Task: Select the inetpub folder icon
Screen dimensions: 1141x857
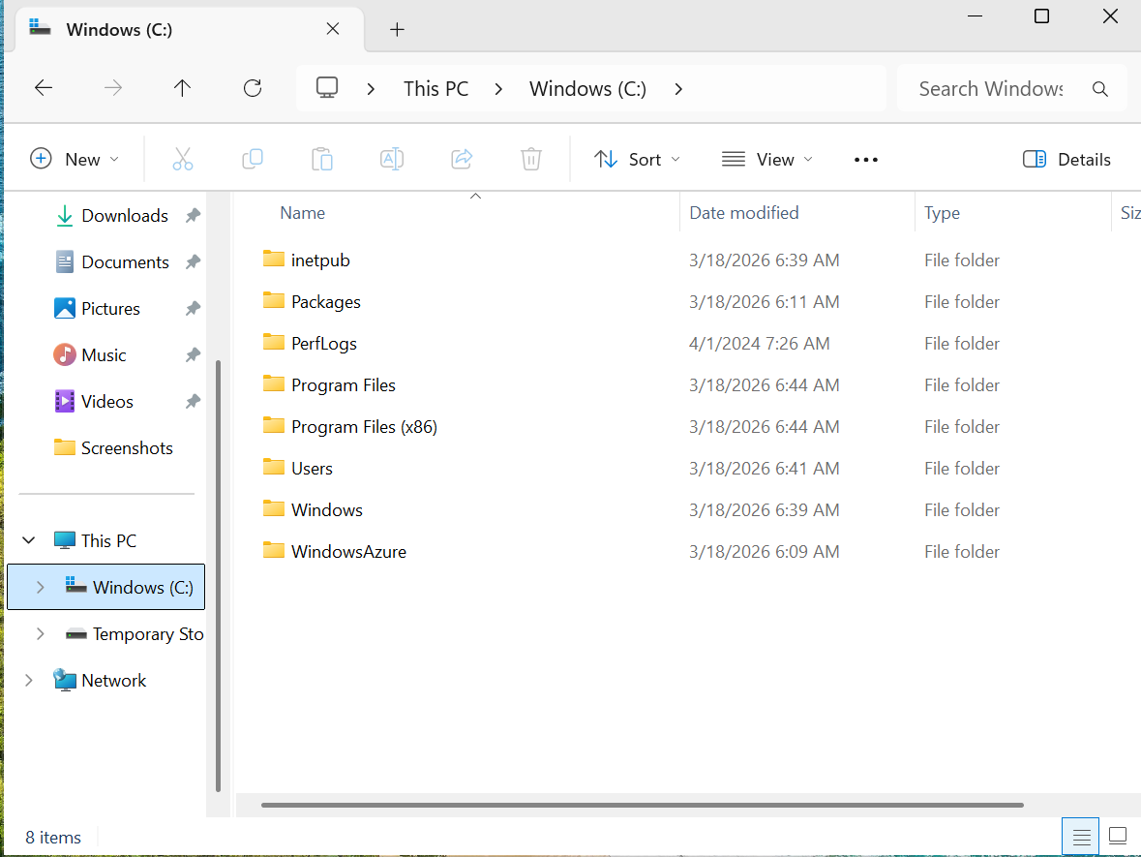Action: click(x=274, y=260)
